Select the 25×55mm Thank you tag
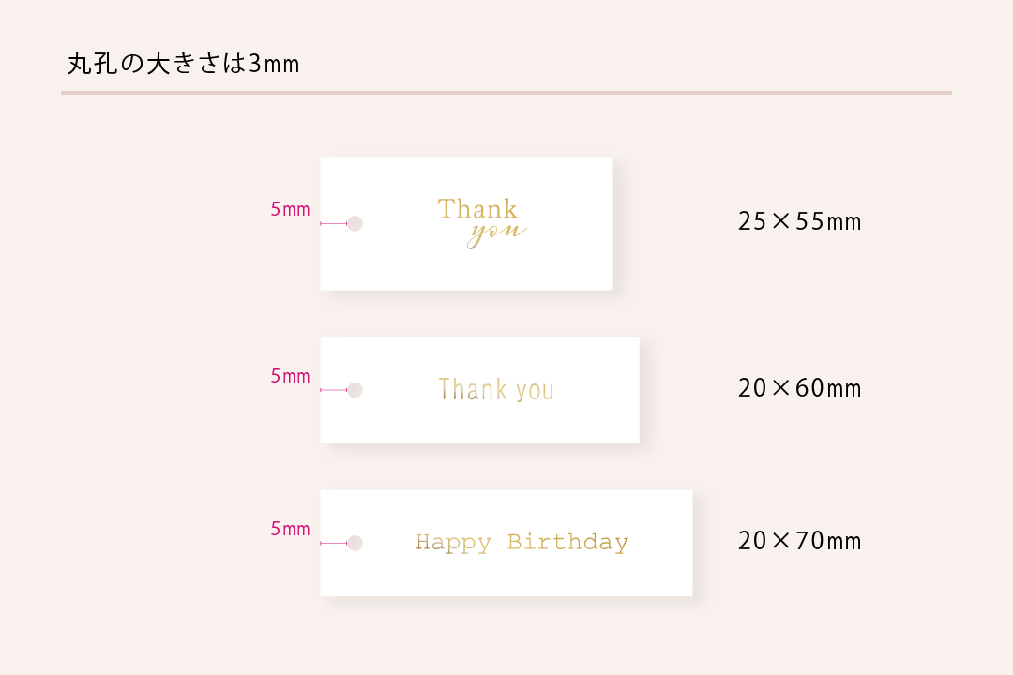 (x=466, y=223)
